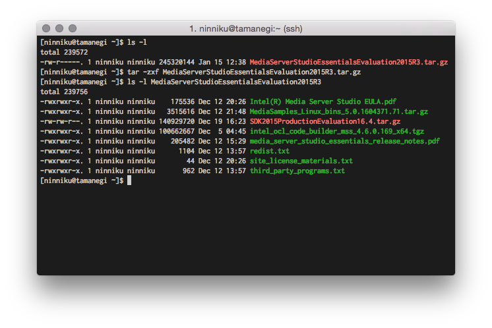Click the total 239572 output line
This screenshot has width=492, height=328.
[x=64, y=52]
